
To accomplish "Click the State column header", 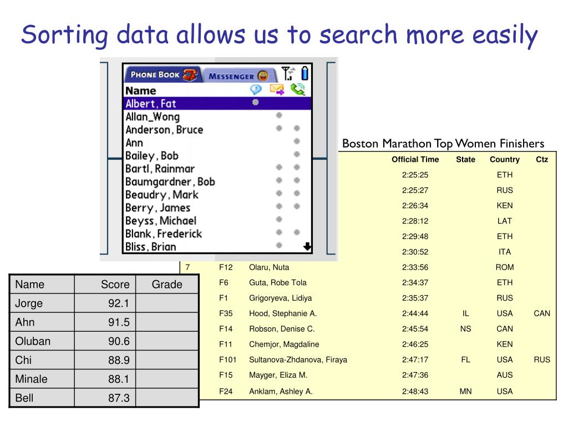I will click(x=465, y=159).
